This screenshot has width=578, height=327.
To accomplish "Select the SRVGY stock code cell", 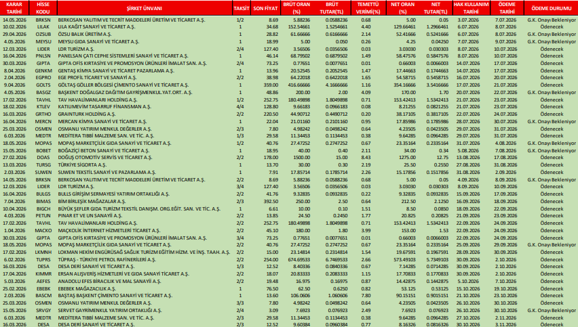I will click(43, 311).
